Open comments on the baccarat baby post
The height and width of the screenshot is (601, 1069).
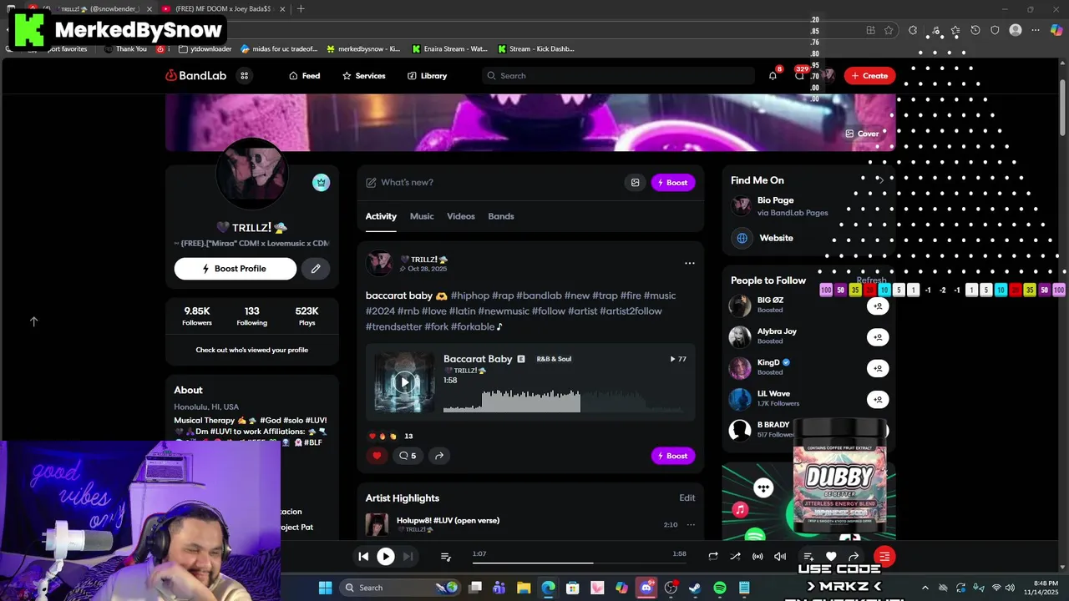coord(408,456)
